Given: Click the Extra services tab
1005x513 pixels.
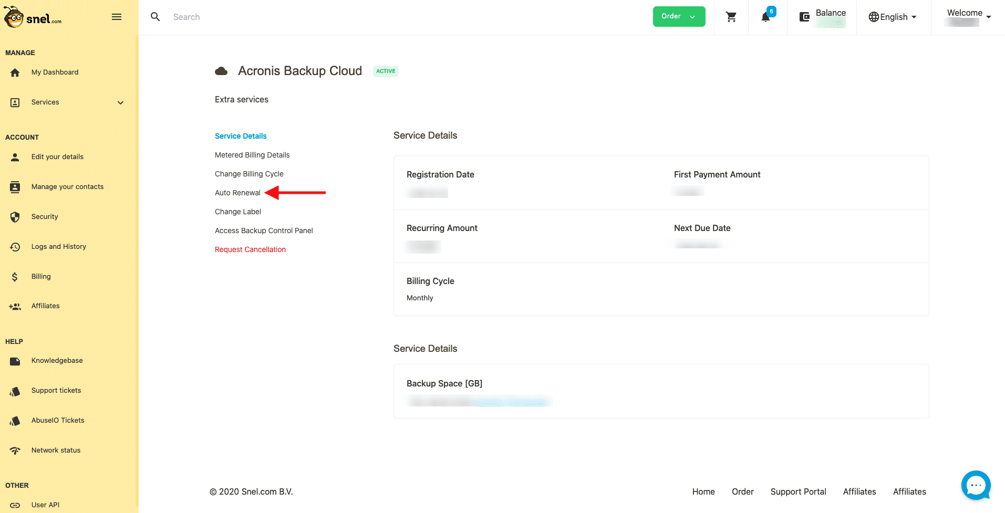Looking at the screenshot, I should tap(242, 99).
